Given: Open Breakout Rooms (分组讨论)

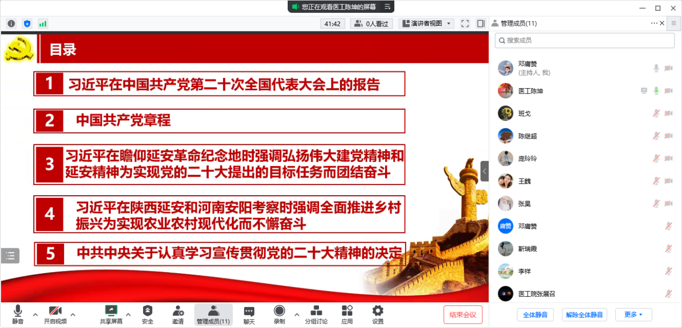Looking at the screenshot, I should (x=316, y=315).
